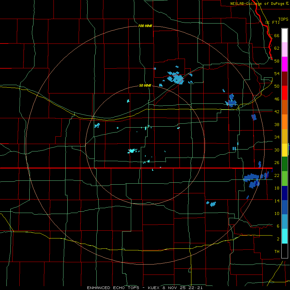Click the "14" legend value

(x=277, y=201)
